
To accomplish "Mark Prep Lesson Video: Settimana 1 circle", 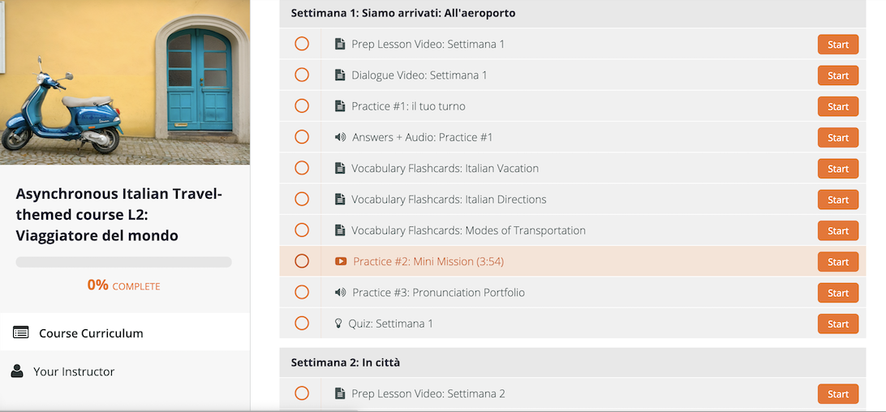I will click(x=302, y=44).
